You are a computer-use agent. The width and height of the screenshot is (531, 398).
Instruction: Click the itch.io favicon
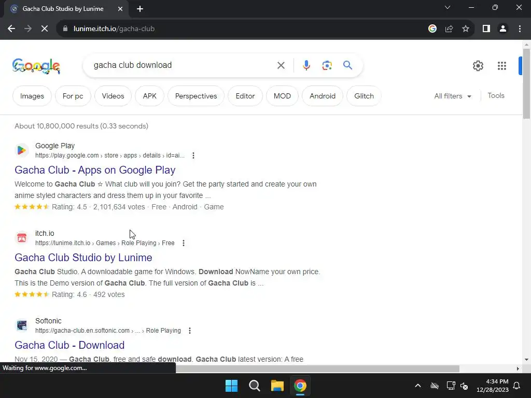coord(22,238)
